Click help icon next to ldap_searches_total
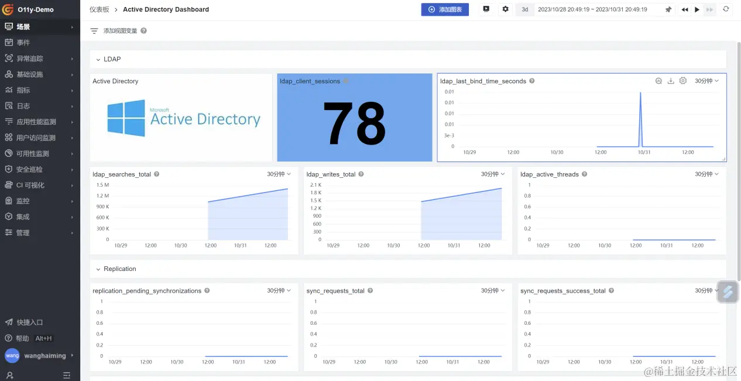 (x=157, y=174)
